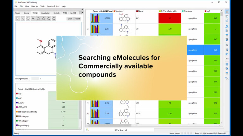Increase Glowing Molecule with plus button
The image size is (243, 136).
click(40, 78)
